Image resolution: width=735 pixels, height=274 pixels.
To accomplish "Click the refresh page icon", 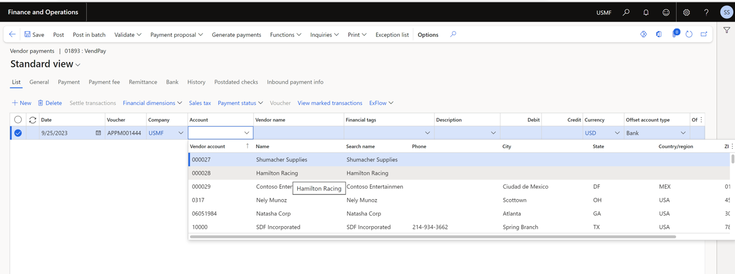I will [689, 34].
